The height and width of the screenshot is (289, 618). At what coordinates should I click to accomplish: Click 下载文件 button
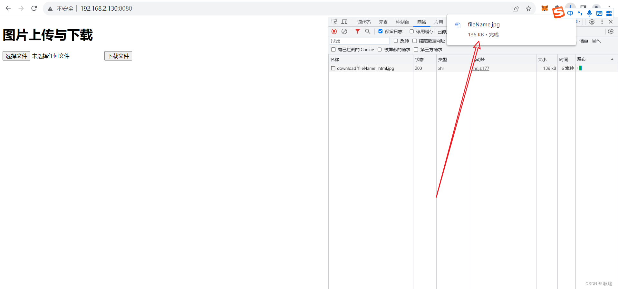pyautogui.click(x=118, y=56)
